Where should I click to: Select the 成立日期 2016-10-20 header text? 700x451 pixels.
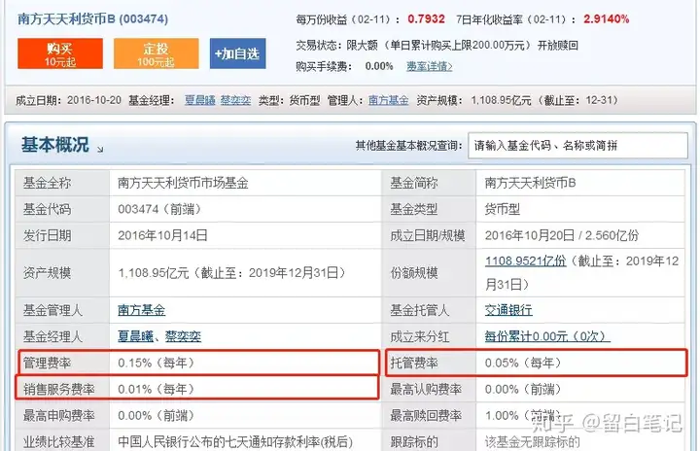(x=68, y=100)
